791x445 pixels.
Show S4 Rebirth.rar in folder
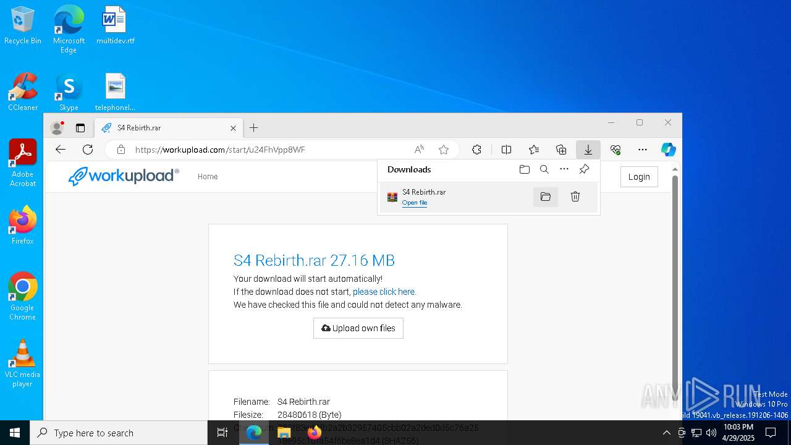[x=546, y=197]
